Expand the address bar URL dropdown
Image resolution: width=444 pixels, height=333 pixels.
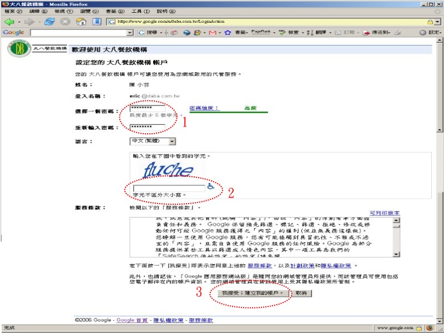438,22
